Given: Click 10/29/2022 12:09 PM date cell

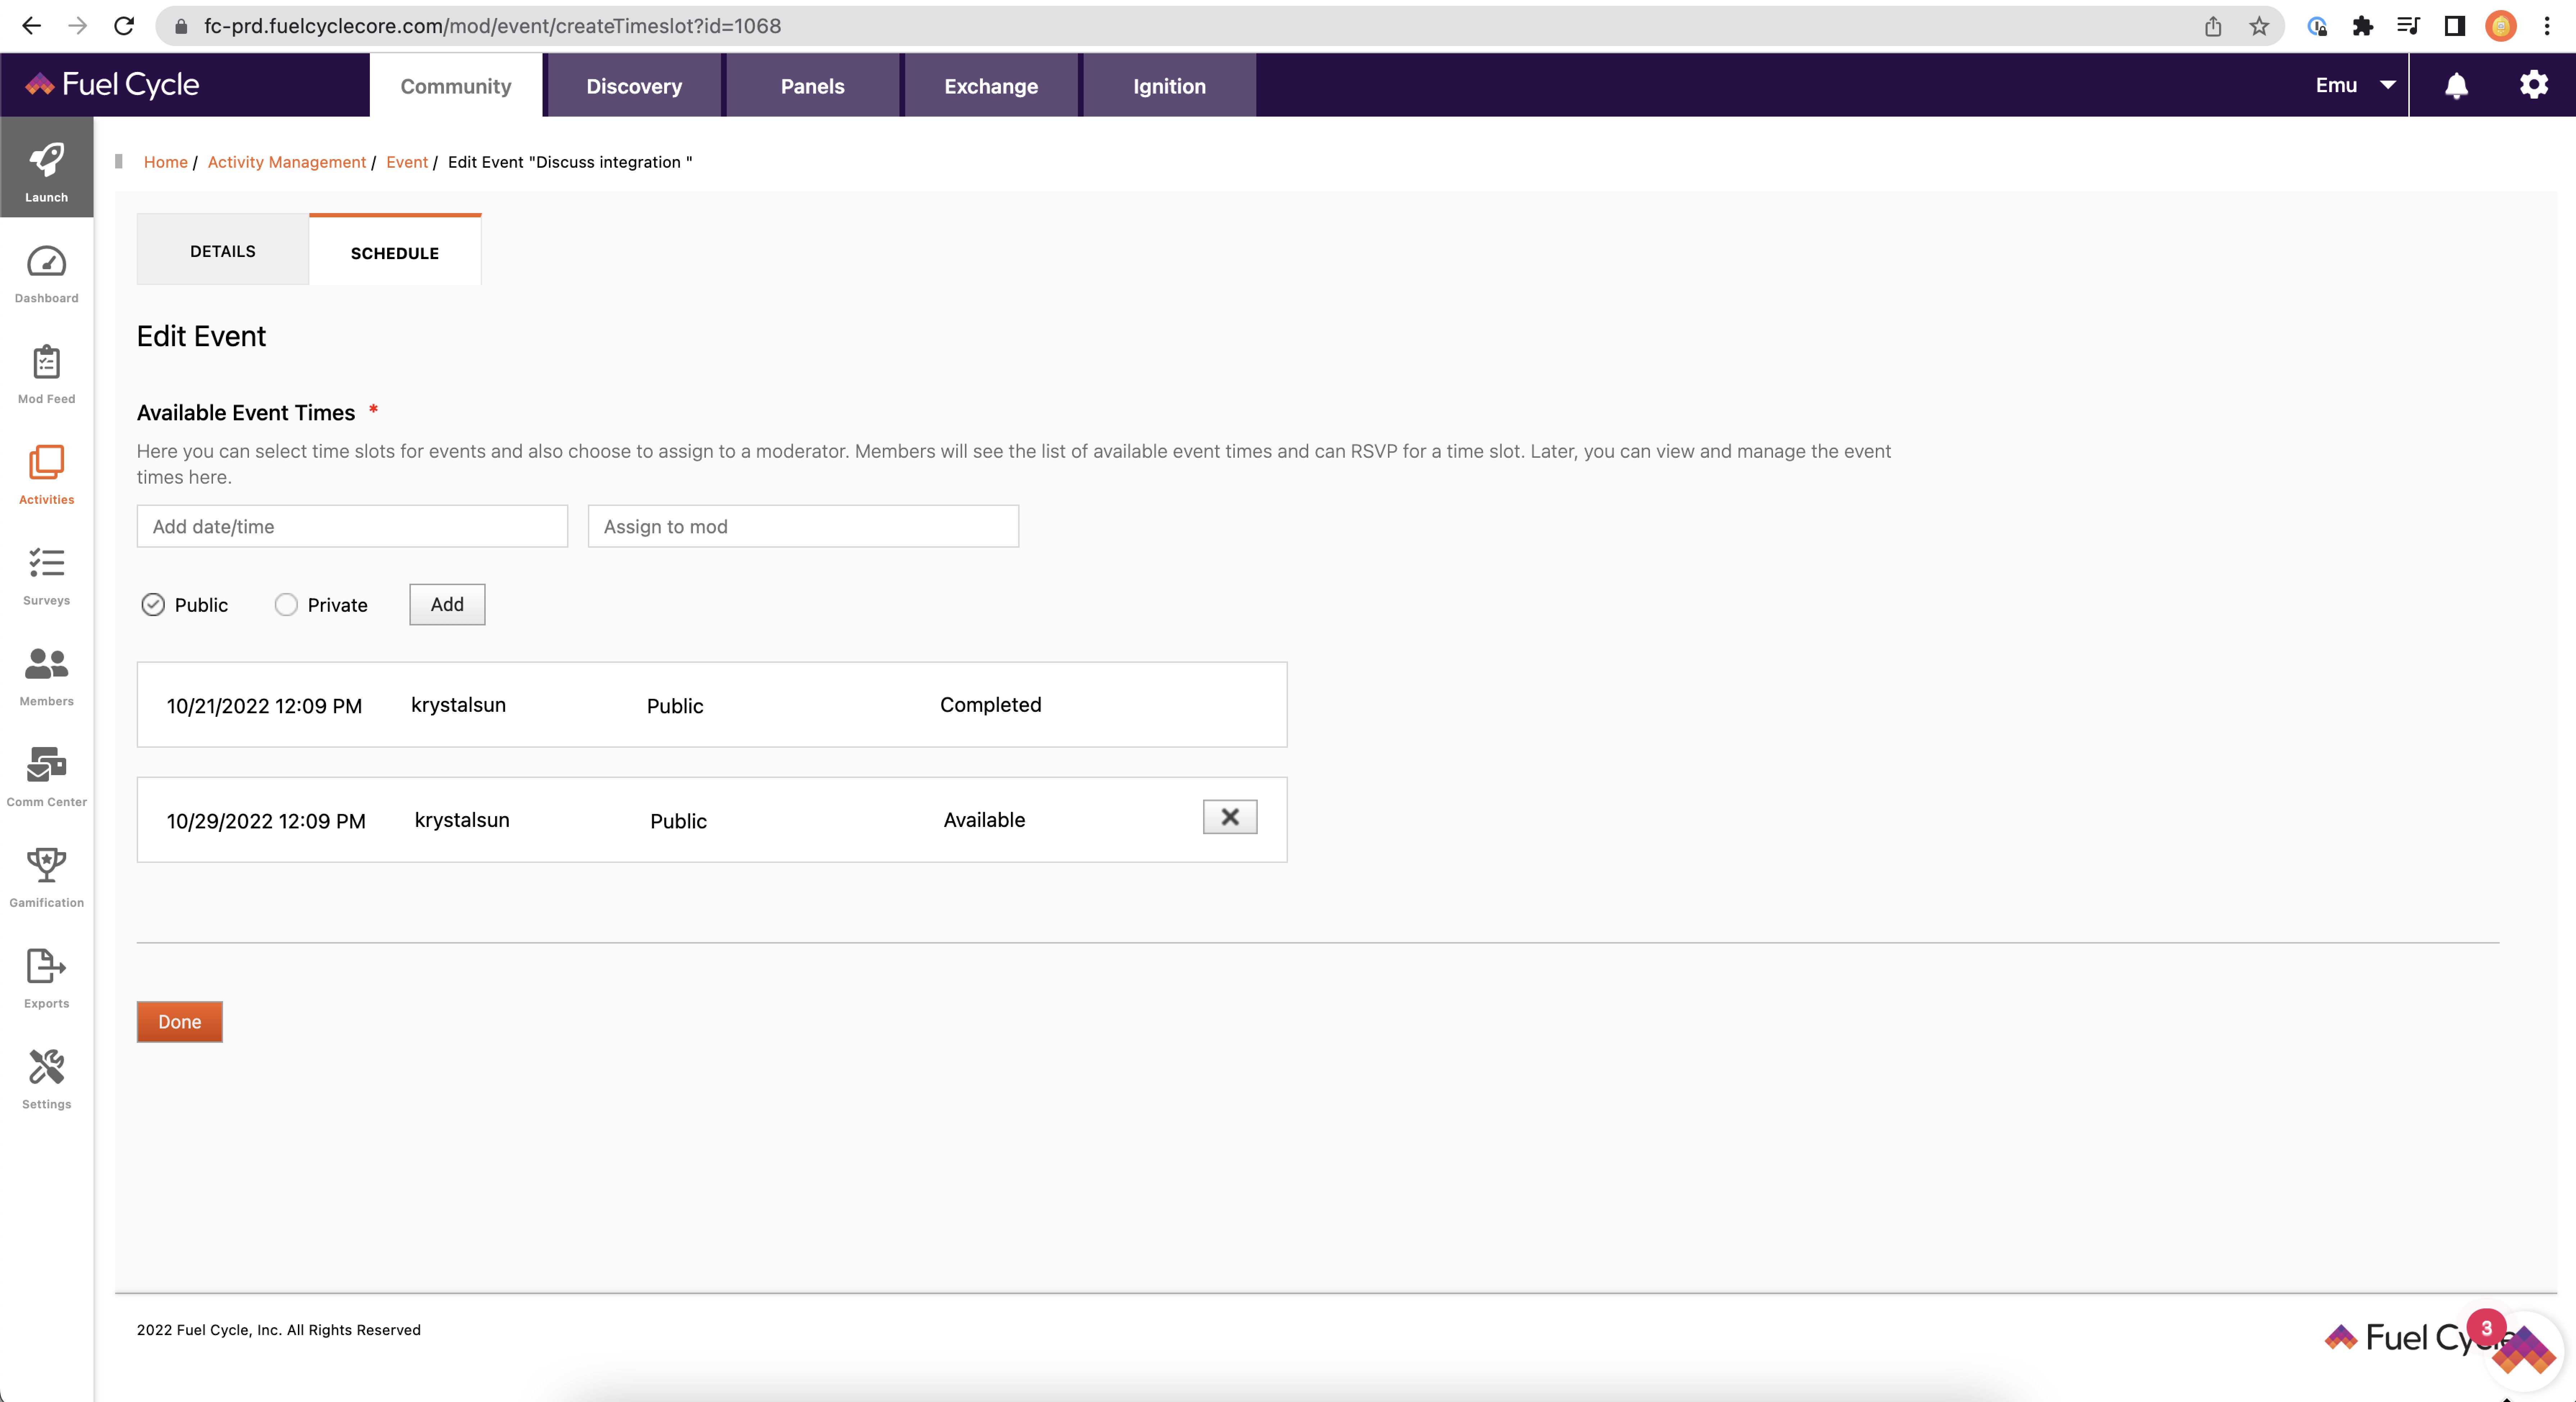Looking at the screenshot, I should point(266,821).
